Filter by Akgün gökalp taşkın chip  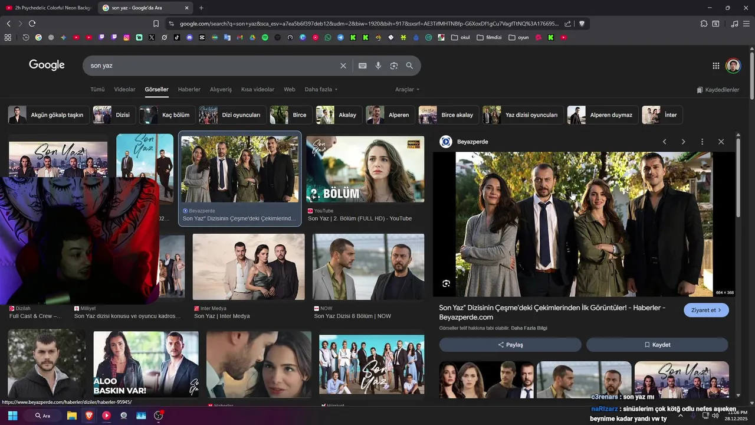point(48,115)
